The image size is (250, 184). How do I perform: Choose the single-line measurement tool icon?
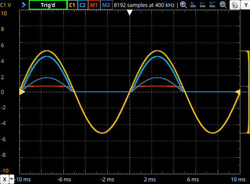pos(202,5)
